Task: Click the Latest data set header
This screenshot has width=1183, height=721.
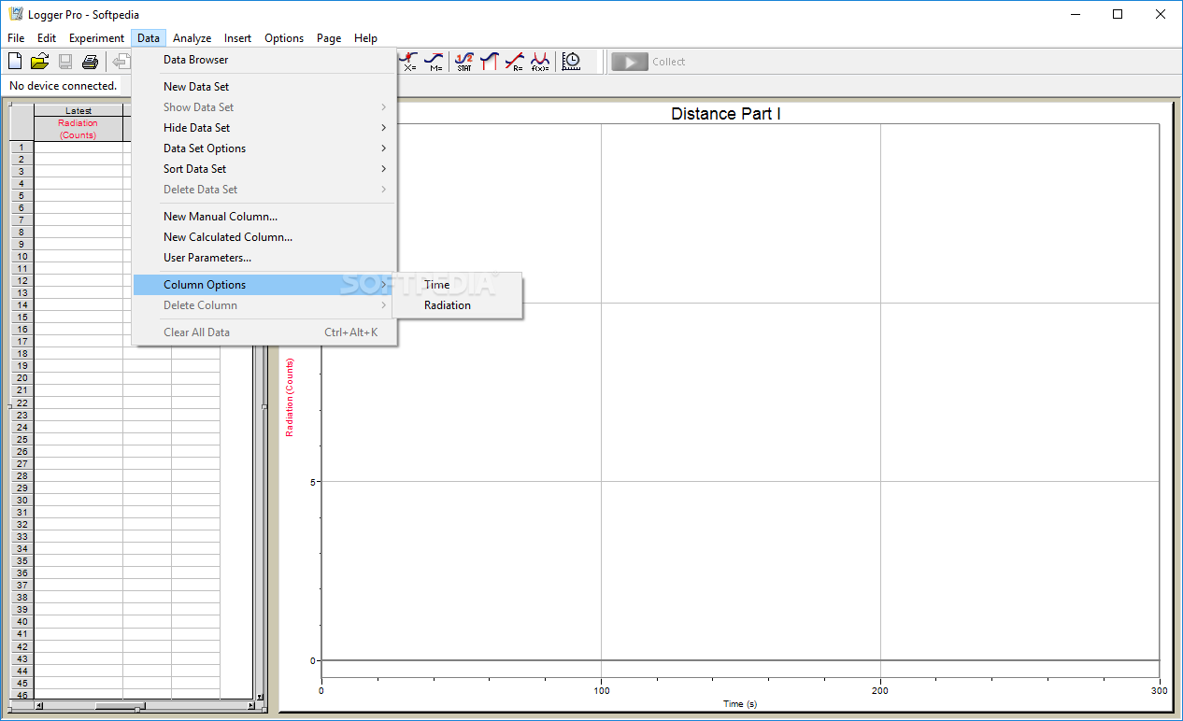Action: coord(78,111)
